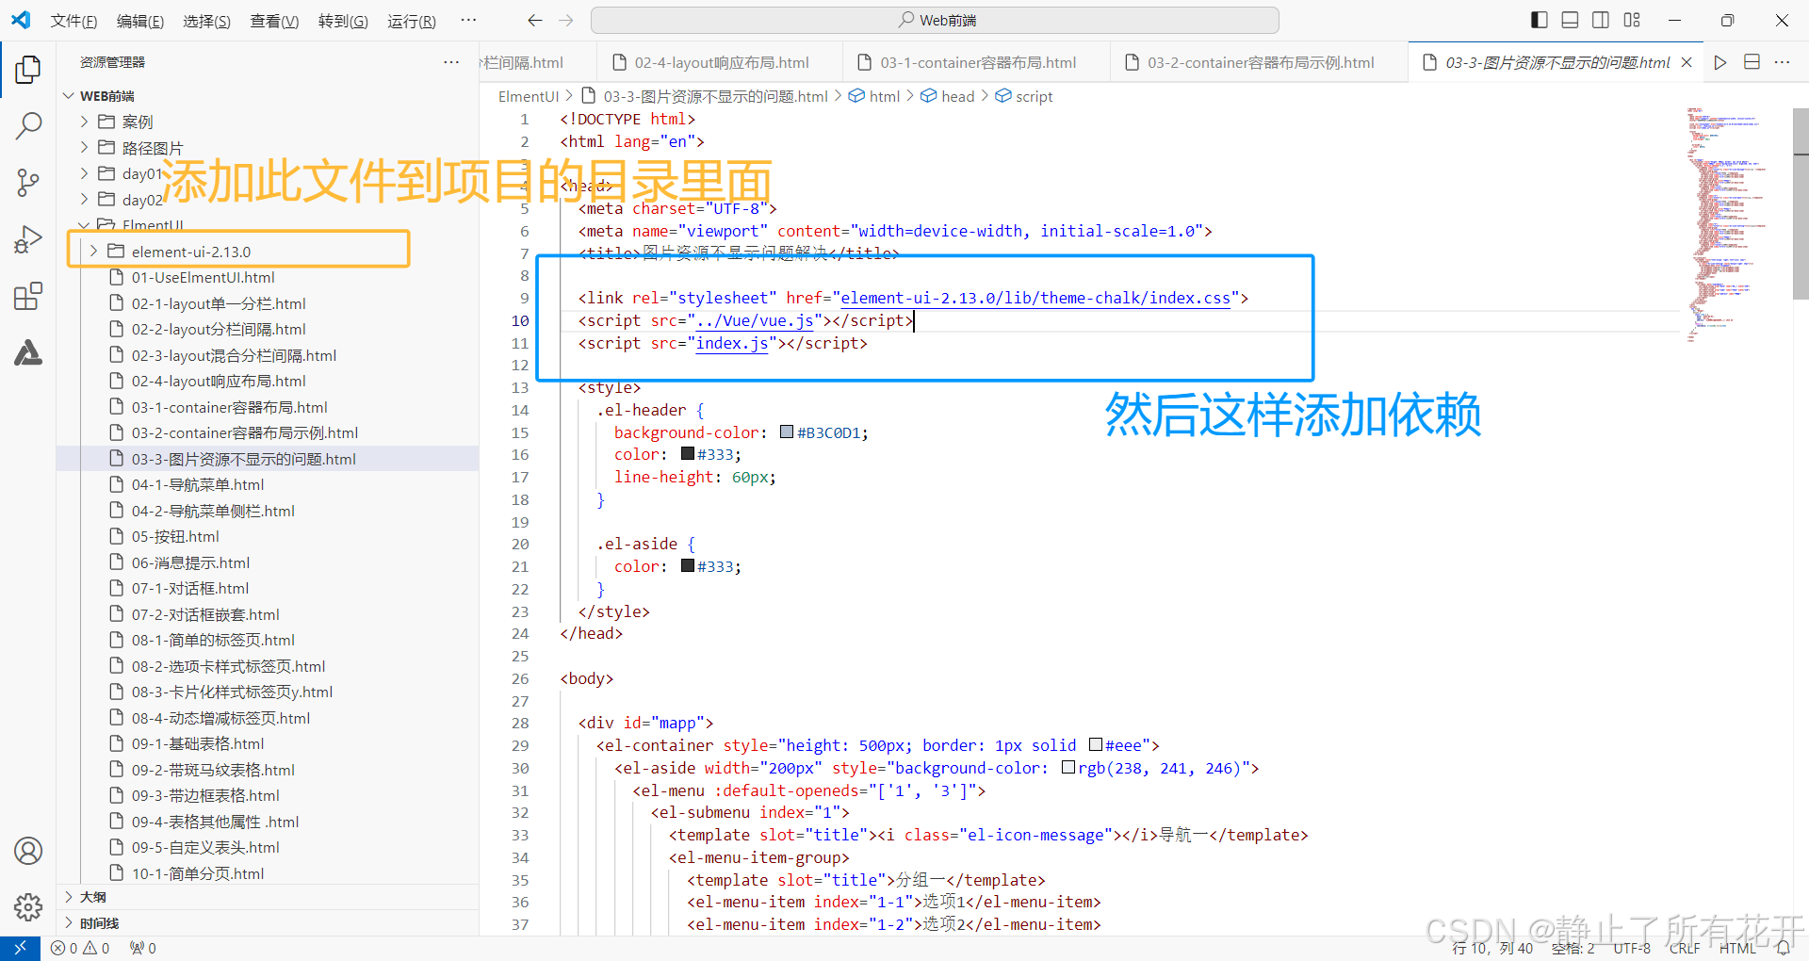Image resolution: width=1809 pixels, height=961 pixels.
Task: Run the file with the play icon
Action: [x=1720, y=62]
